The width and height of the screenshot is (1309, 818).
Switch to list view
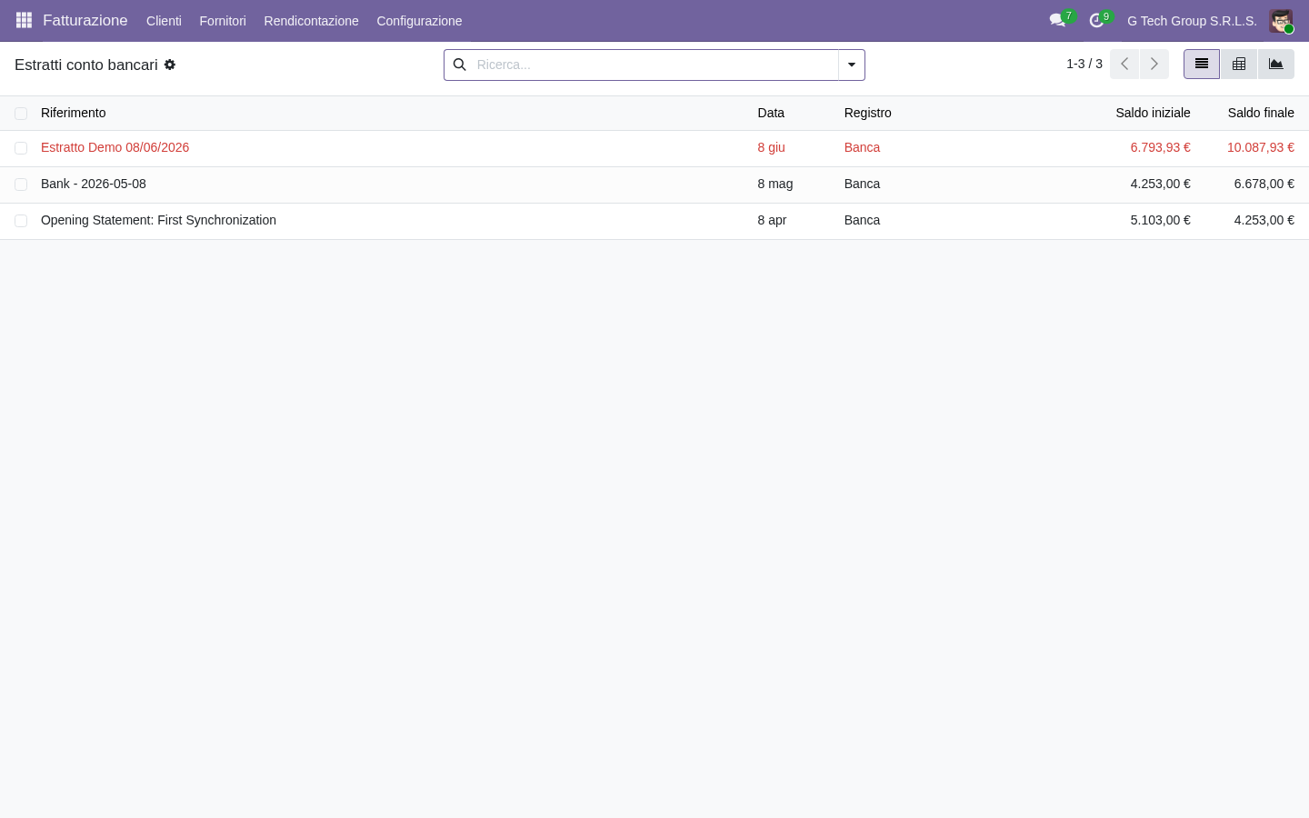point(1202,64)
